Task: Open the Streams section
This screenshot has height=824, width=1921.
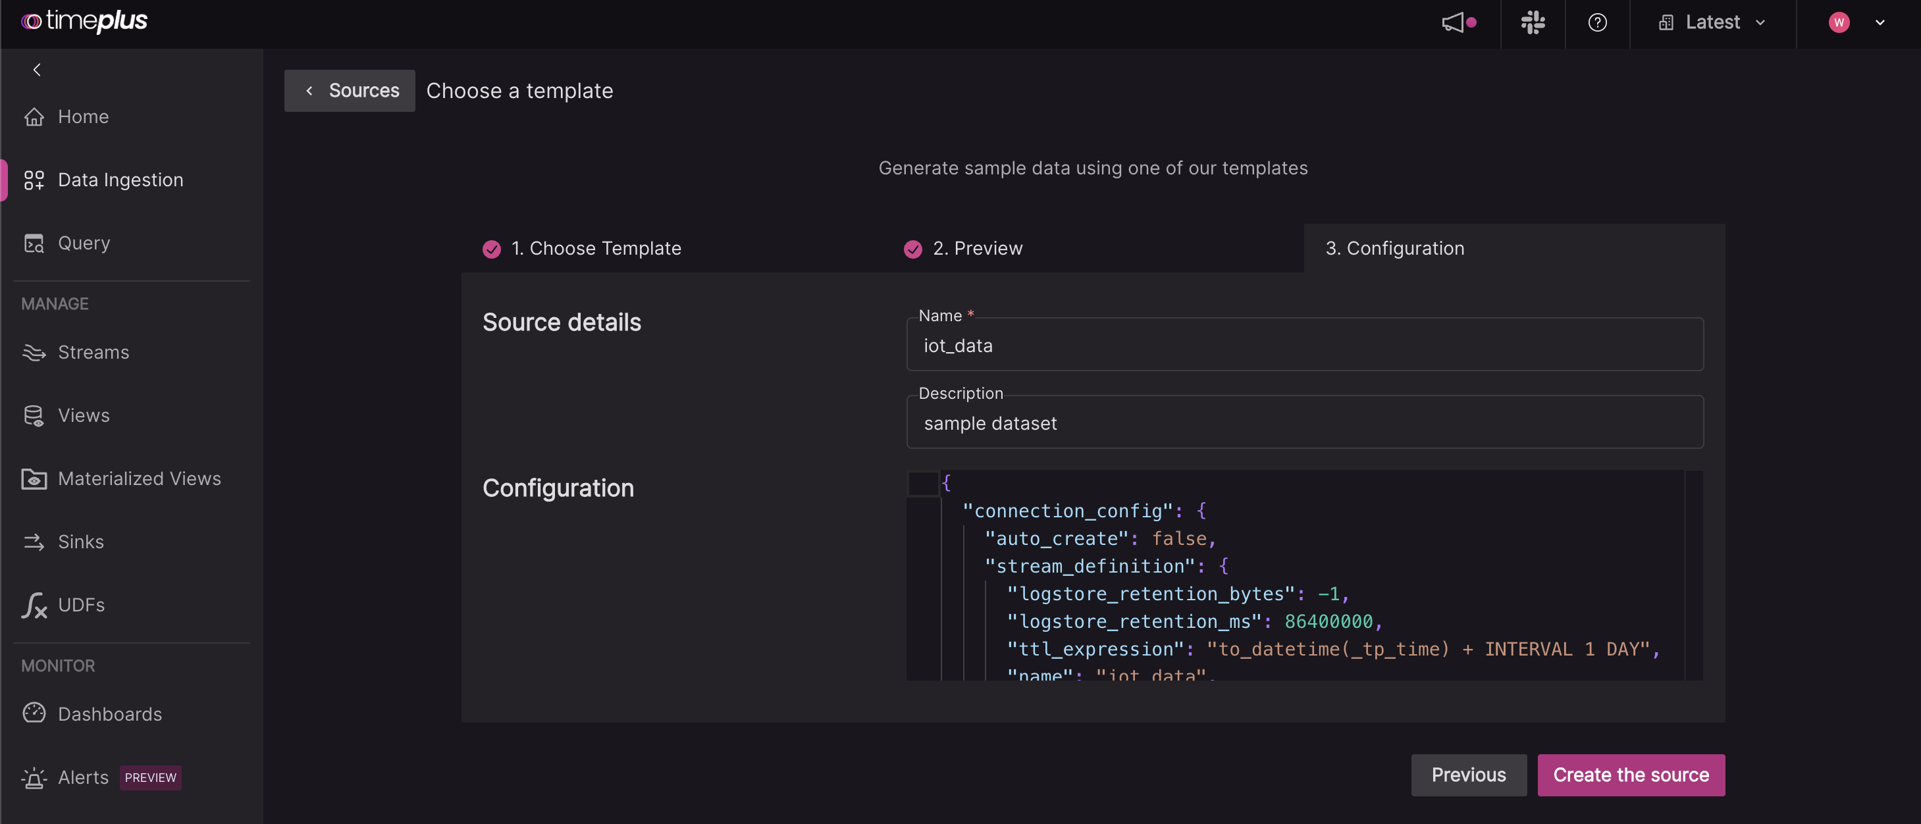Action: (x=93, y=353)
